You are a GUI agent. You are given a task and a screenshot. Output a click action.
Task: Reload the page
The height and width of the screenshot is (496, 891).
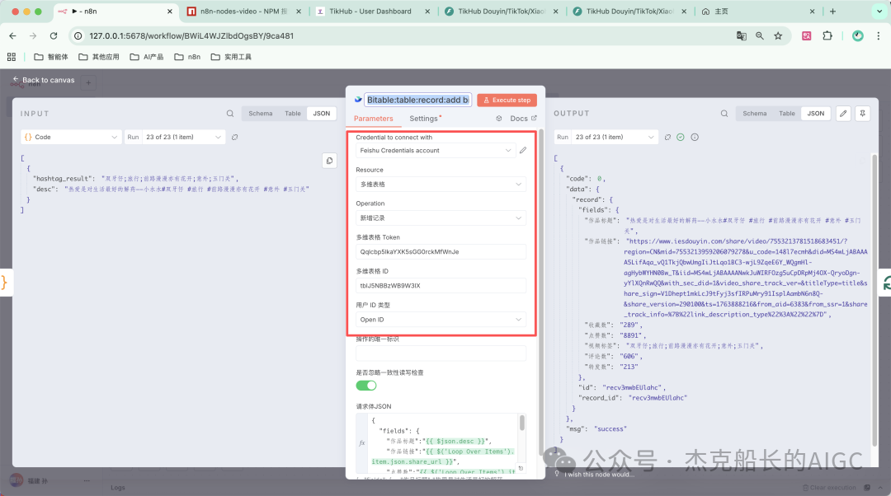click(x=54, y=35)
